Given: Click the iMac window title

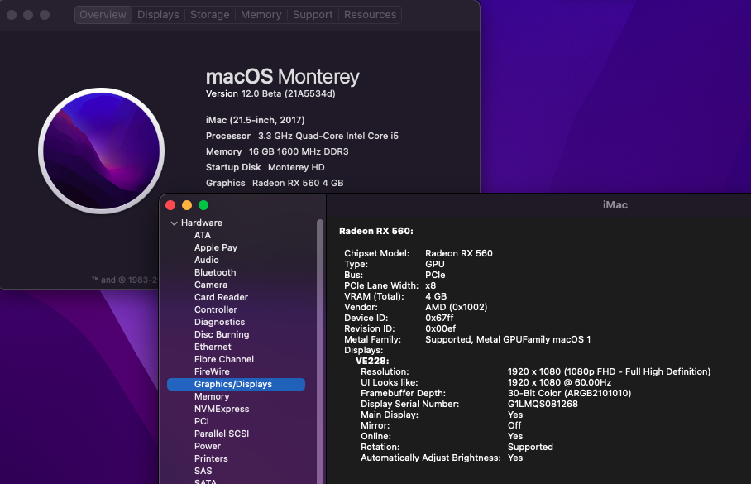Looking at the screenshot, I should coord(615,205).
